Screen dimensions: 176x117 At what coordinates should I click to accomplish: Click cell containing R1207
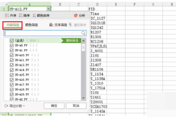tap(98, 32)
